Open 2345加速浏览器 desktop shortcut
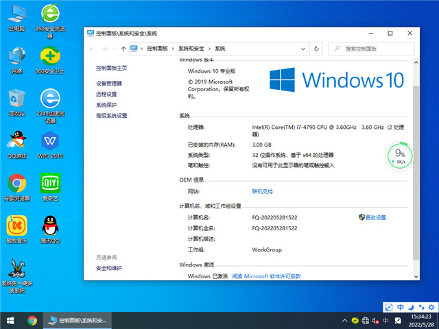This screenshot has height=329, width=439. pyautogui.click(x=50, y=106)
